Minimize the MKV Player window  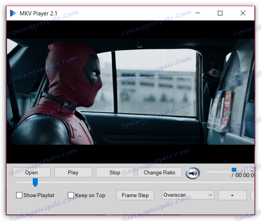198,13
